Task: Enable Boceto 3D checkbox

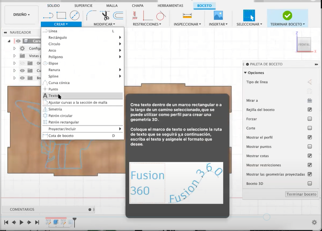Action: [x=310, y=183]
